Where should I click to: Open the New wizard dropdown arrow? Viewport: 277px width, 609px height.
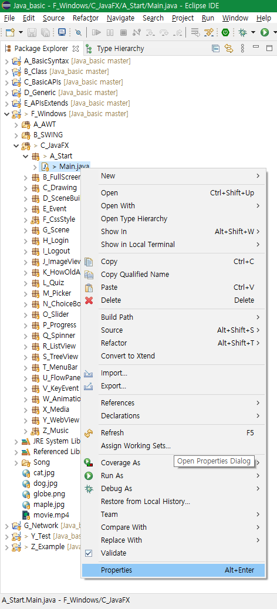(x=20, y=33)
